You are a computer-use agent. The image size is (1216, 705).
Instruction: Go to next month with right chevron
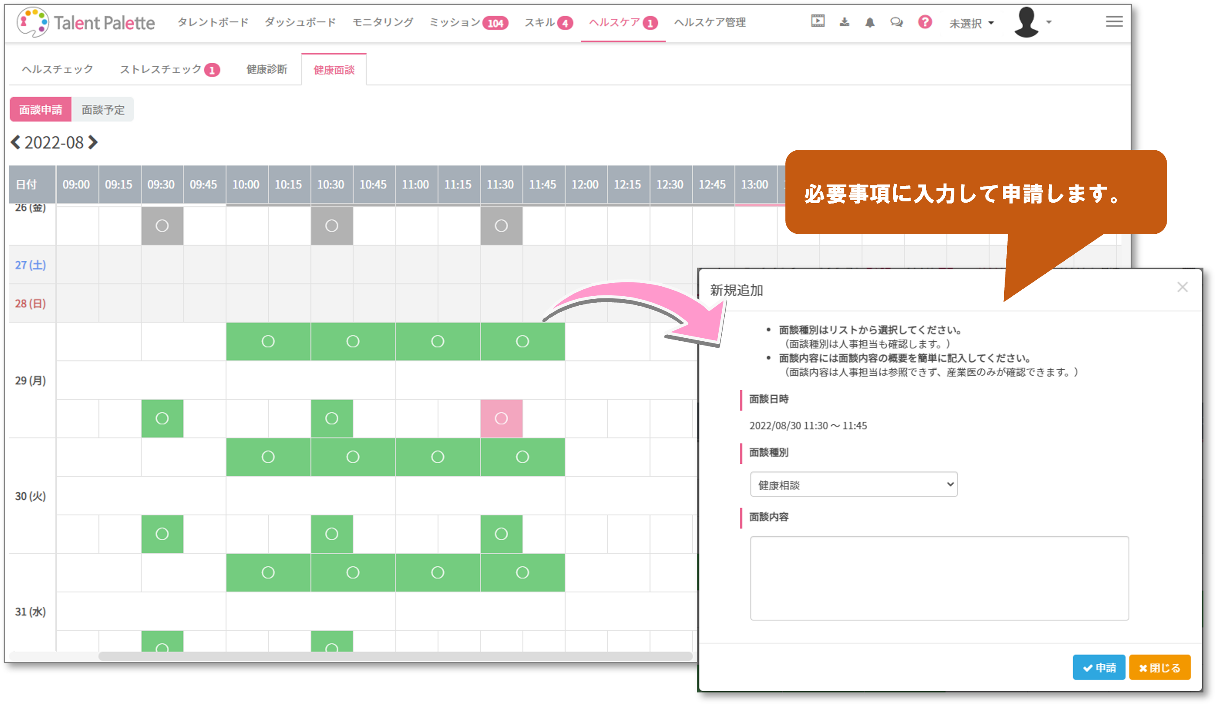pyautogui.click(x=93, y=142)
